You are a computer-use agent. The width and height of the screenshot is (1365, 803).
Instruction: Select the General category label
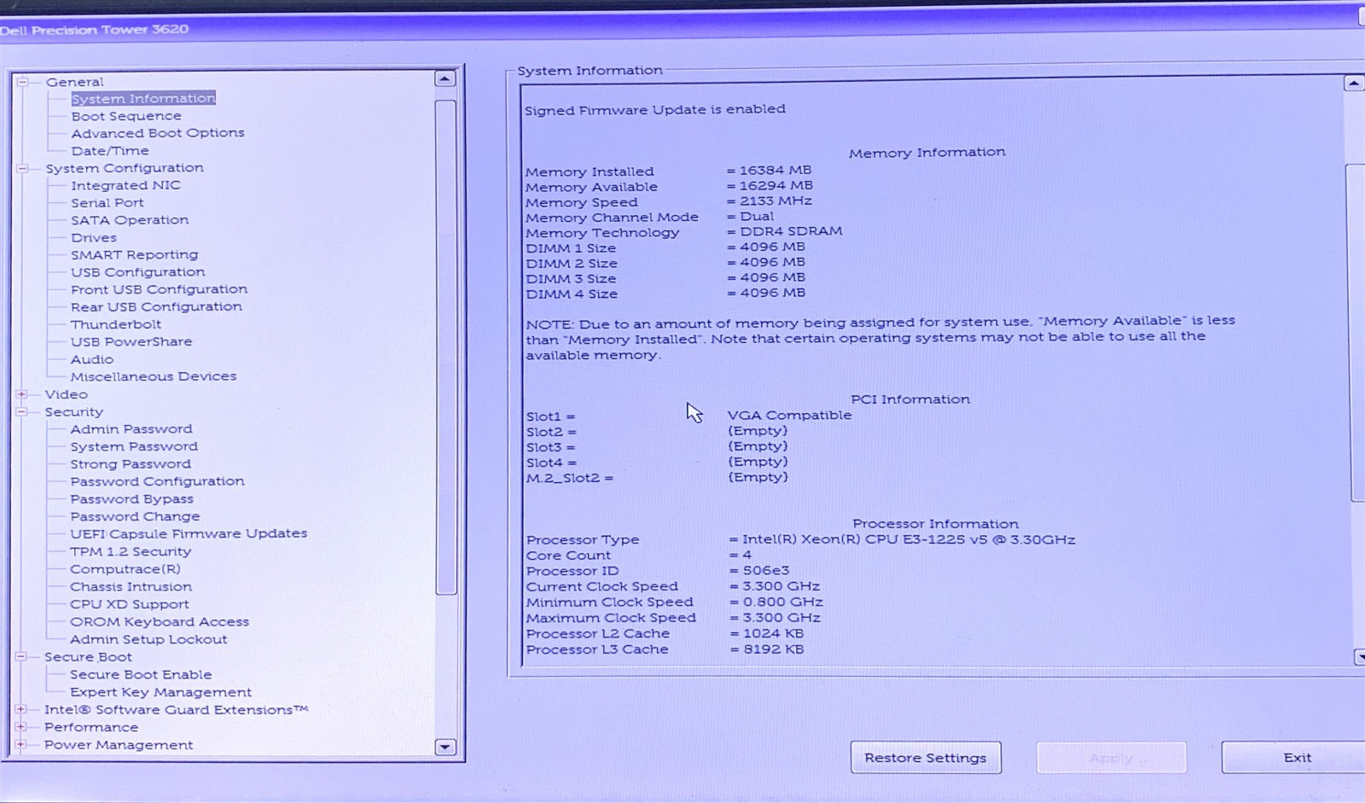(75, 82)
